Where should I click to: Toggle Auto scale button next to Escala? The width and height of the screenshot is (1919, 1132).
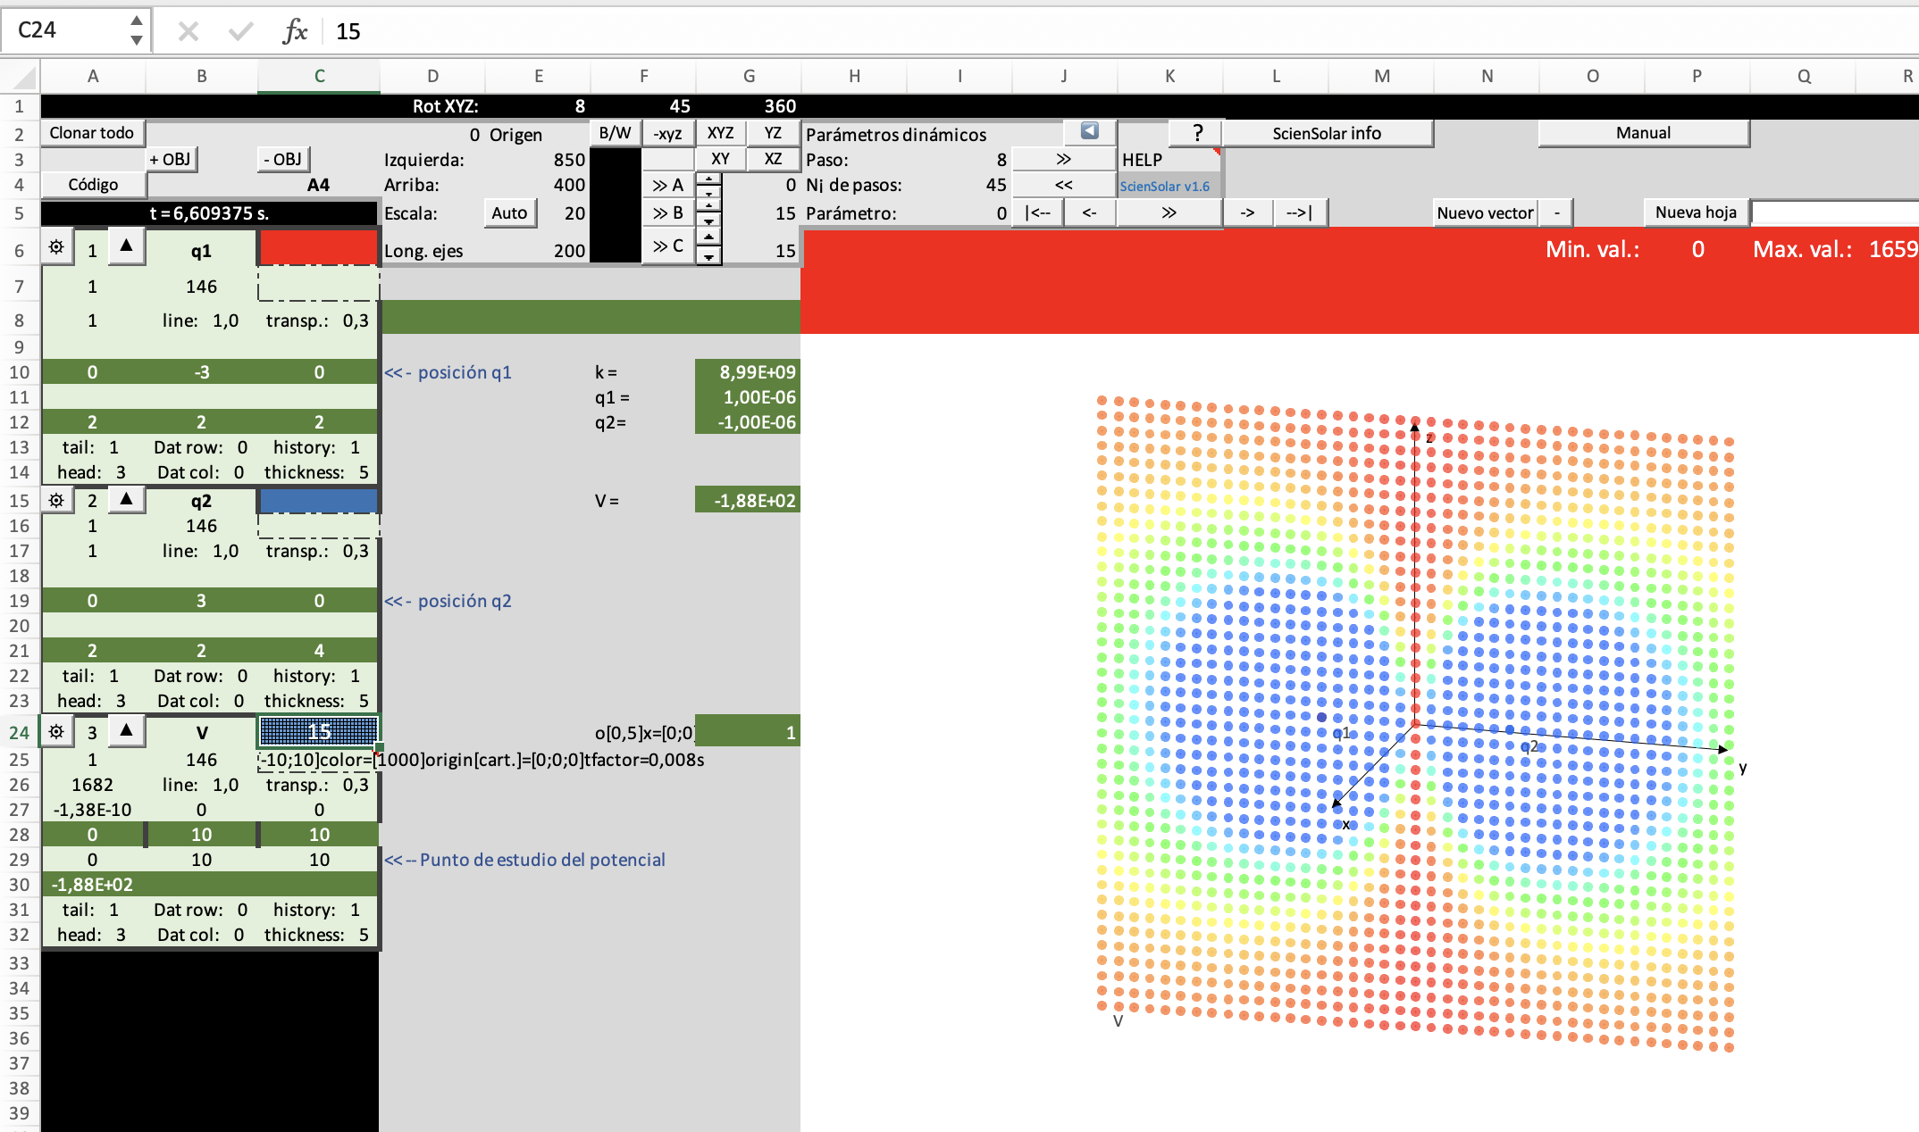[x=509, y=212]
